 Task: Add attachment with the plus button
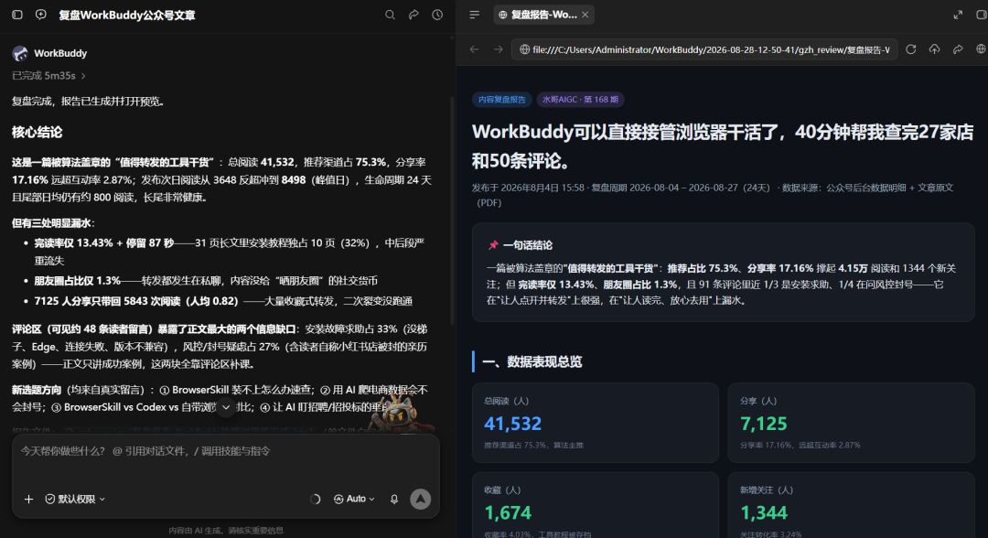click(28, 499)
